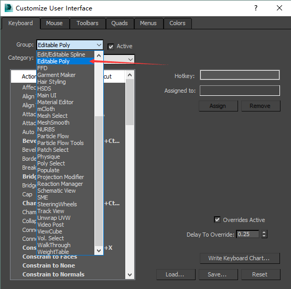This screenshot has height=289, width=291.
Task: Click the Hotkey input field
Action: coord(240,75)
